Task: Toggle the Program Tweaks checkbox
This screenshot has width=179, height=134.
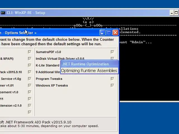Action: [x=112, y=79]
